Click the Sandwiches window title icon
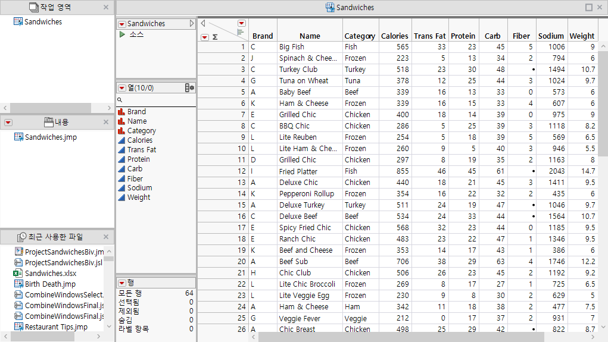608x342 pixels. (330, 7)
